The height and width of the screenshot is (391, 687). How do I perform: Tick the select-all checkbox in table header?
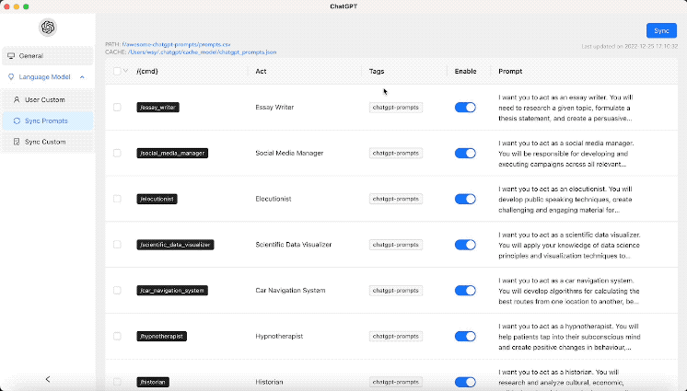pyautogui.click(x=117, y=71)
